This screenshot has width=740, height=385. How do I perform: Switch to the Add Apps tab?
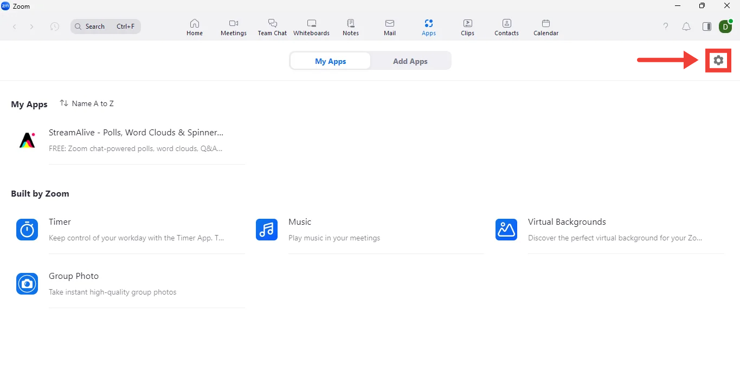coord(410,61)
